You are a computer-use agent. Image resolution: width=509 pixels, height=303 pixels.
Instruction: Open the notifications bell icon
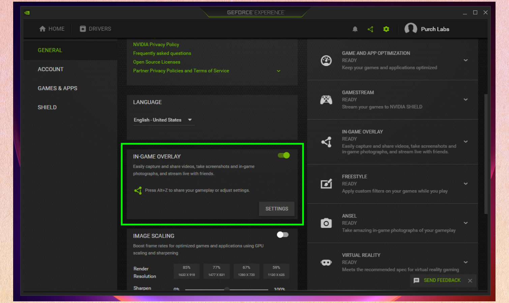(x=355, y=29)
